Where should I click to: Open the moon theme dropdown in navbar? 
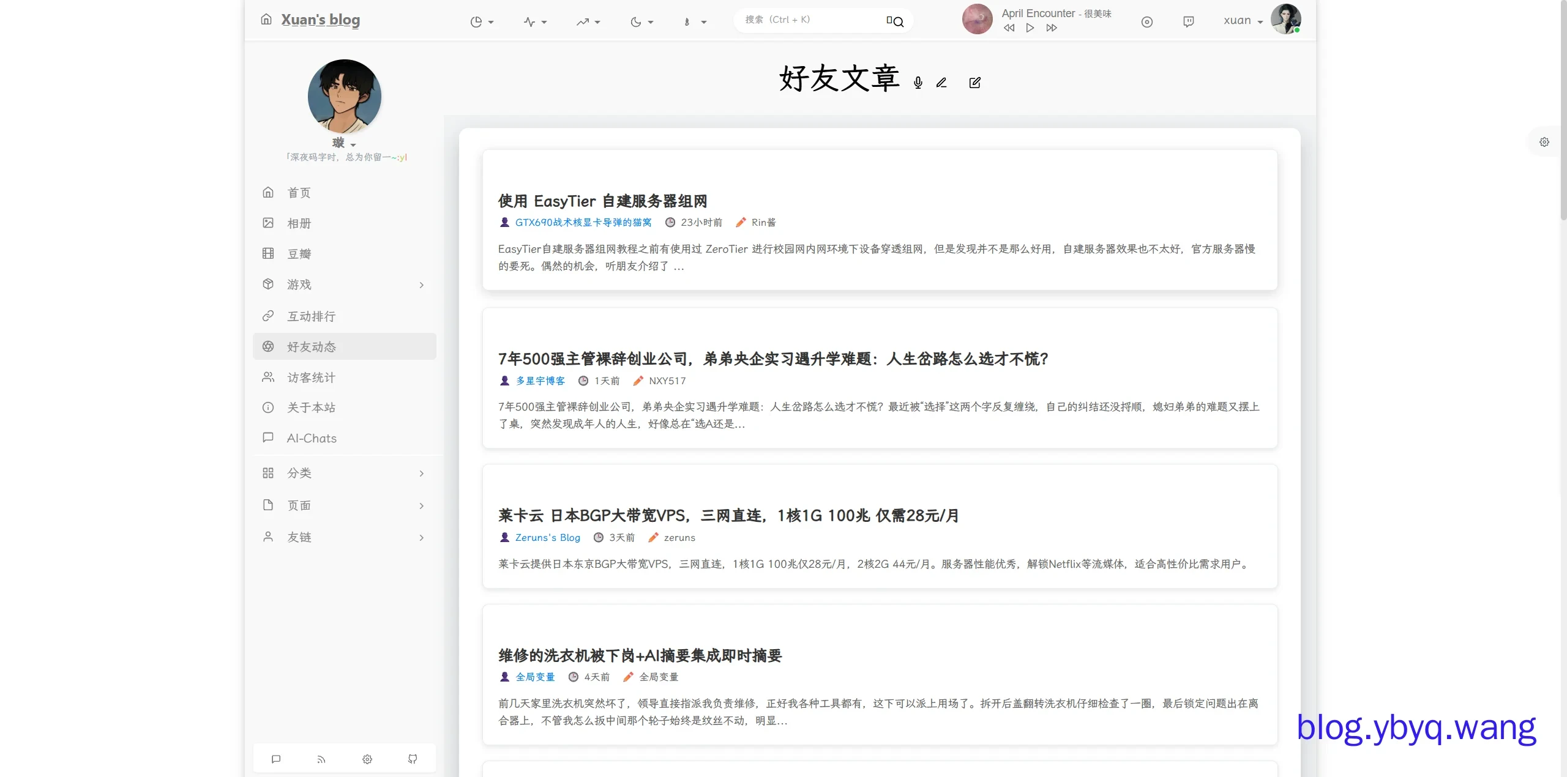641,22
